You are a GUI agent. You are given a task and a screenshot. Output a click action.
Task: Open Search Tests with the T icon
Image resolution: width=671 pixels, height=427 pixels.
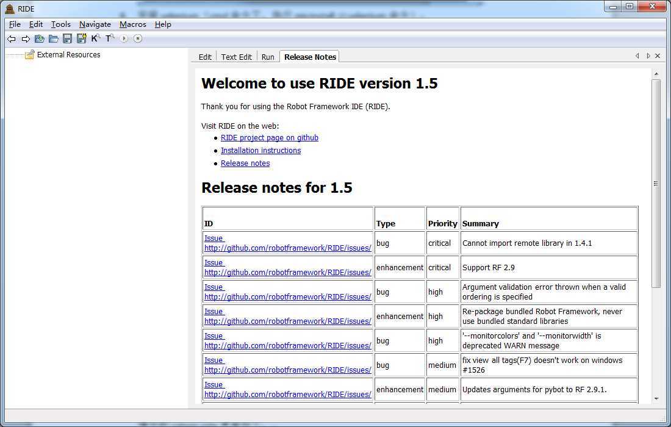110,38
